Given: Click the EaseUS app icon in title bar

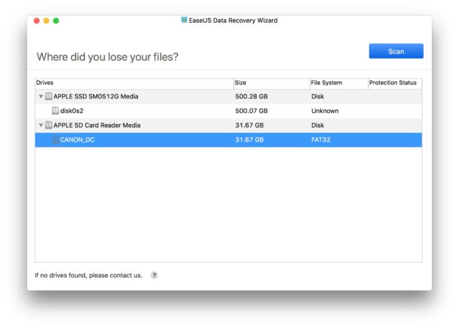Looking at the screenshot, I should click(184, 20).
